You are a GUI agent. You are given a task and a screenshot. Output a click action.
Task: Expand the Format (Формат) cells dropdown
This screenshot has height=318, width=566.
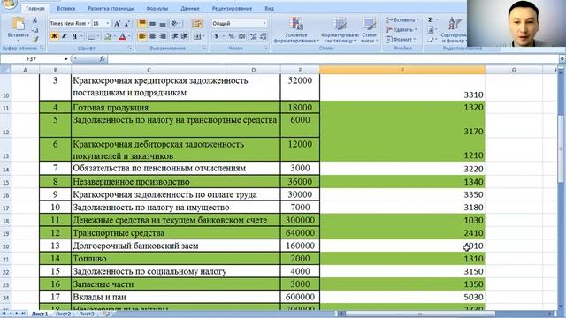tap(415, 39)
